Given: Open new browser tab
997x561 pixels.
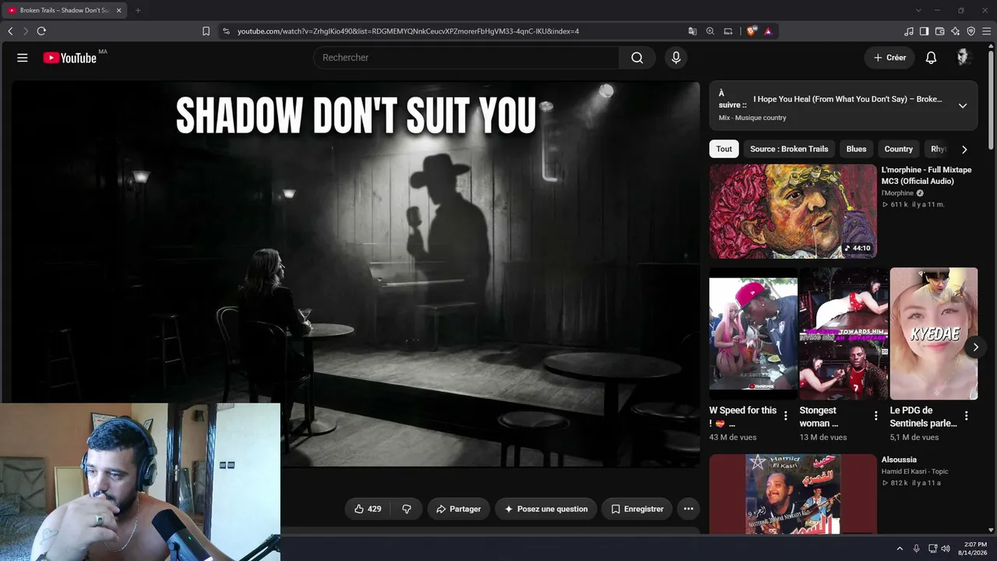Looking at the screenshot, I should click(x=138, y=10).
